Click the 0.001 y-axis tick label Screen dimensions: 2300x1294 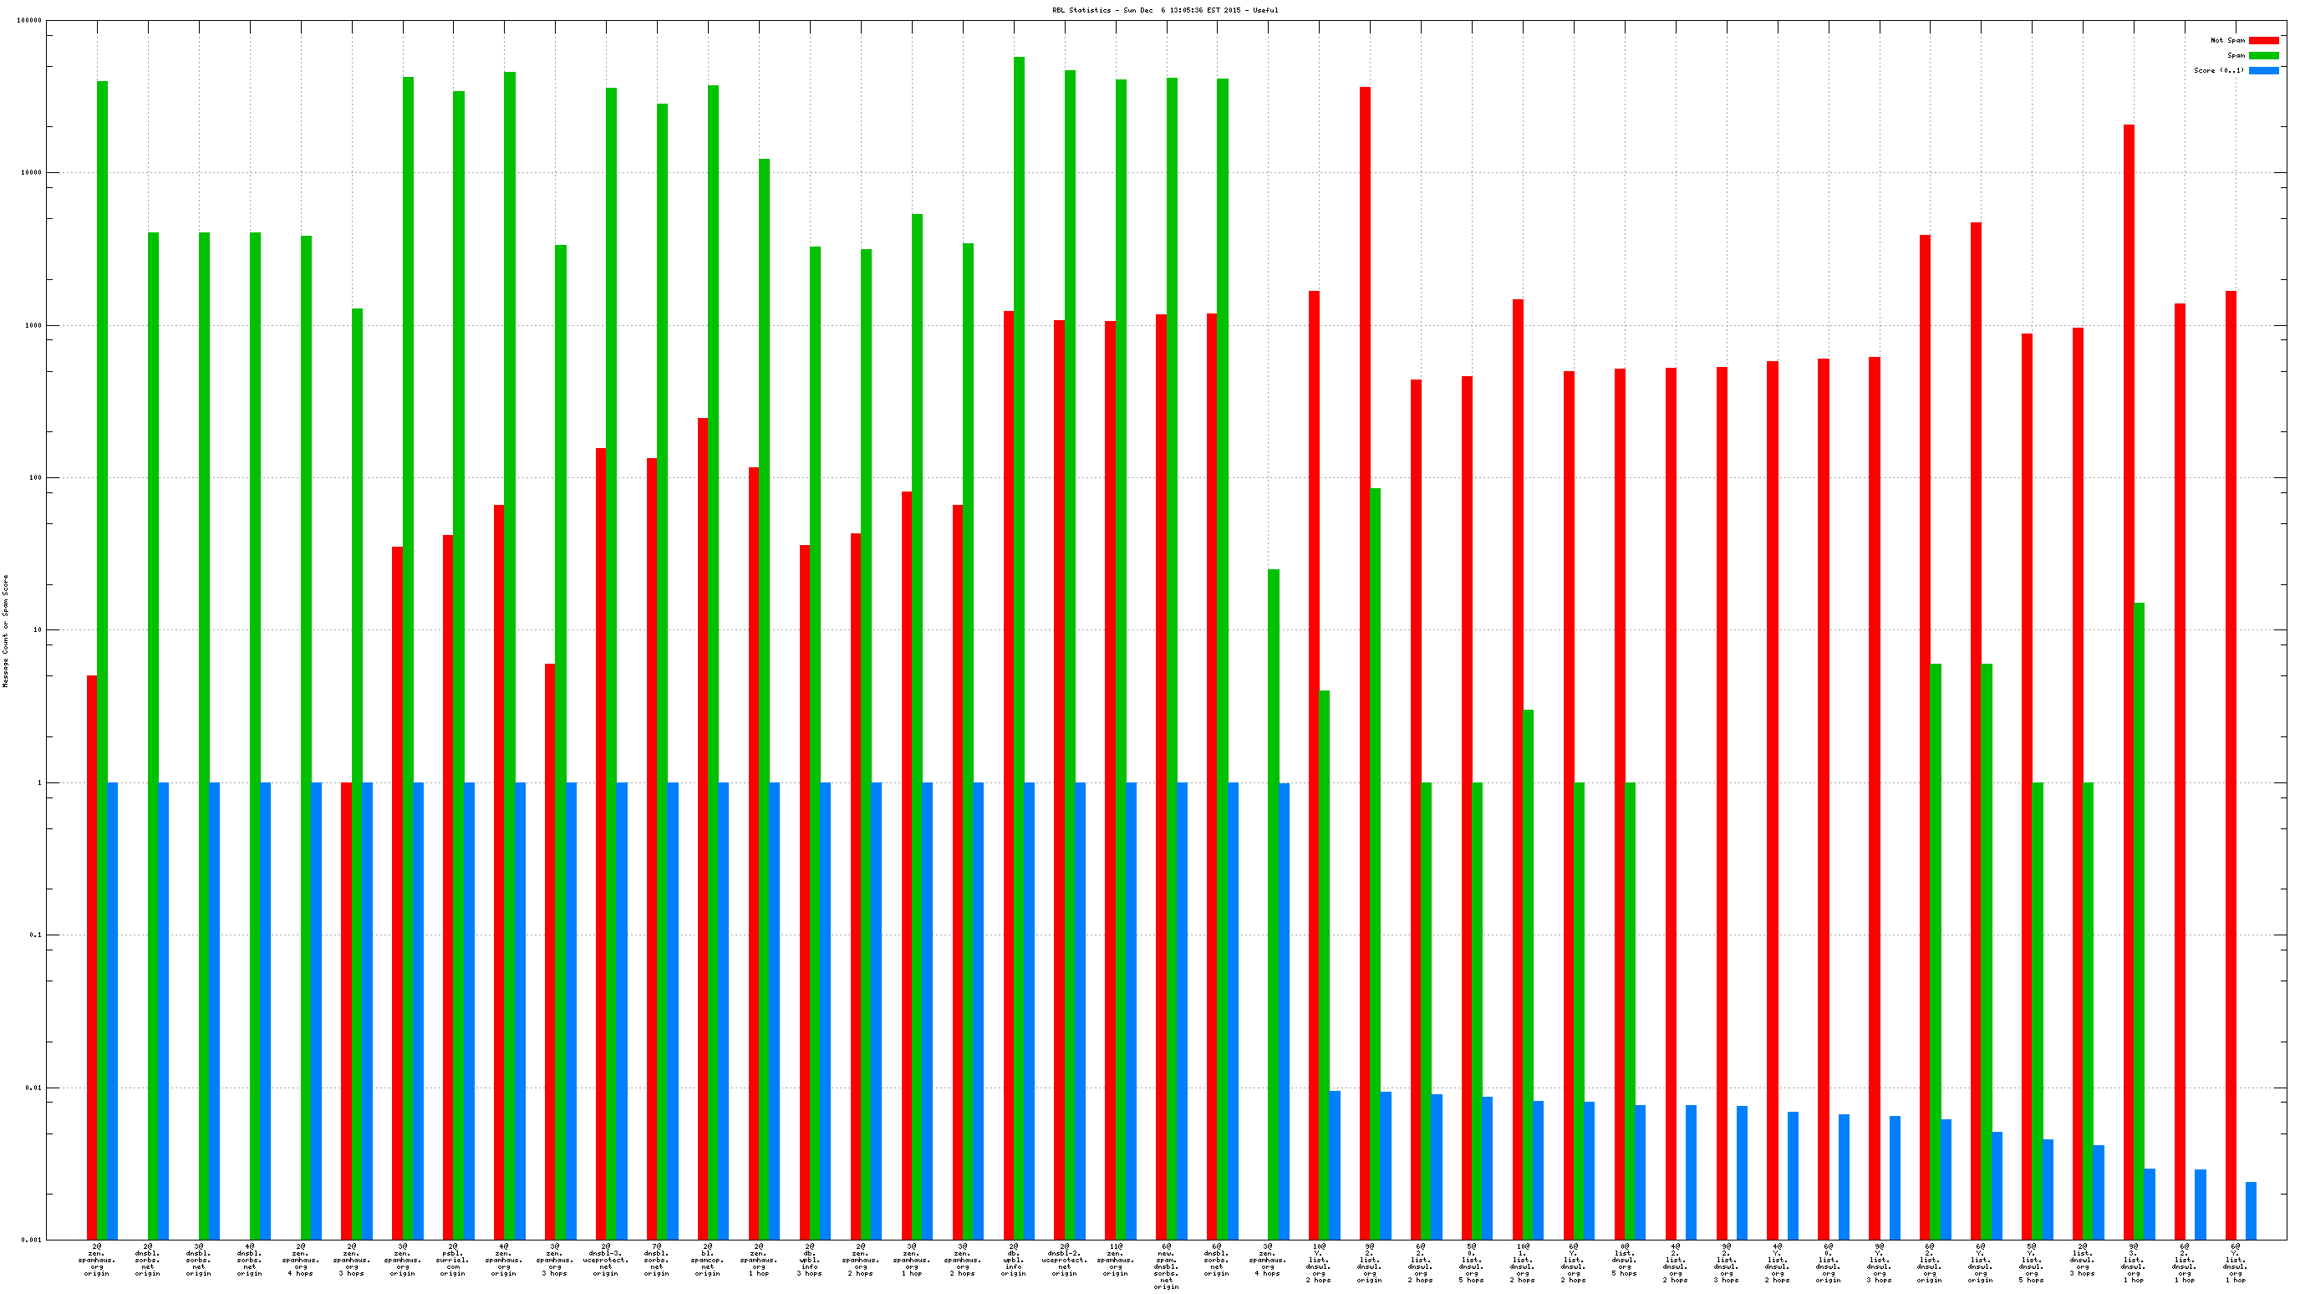tap(32, 1240)
